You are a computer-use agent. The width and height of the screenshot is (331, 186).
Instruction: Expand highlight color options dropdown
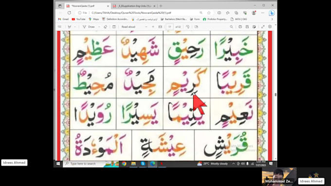click(x=75, y=27)
